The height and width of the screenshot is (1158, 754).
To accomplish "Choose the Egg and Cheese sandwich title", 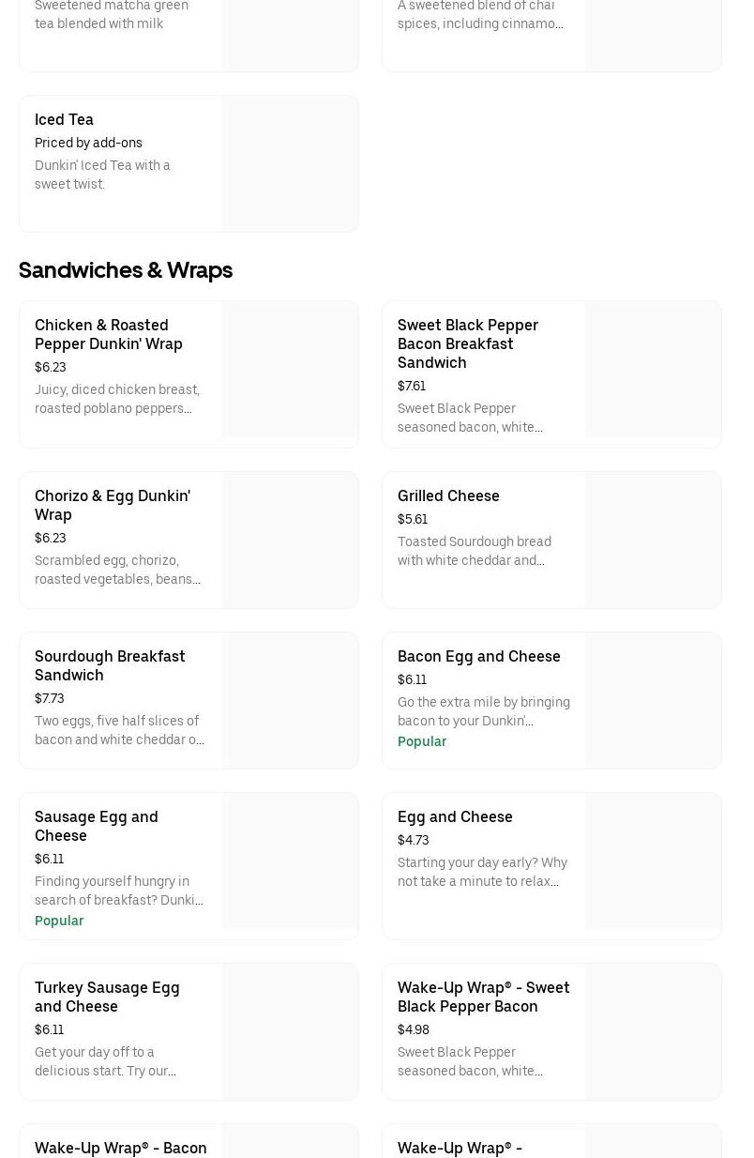I will pos(455,816).
